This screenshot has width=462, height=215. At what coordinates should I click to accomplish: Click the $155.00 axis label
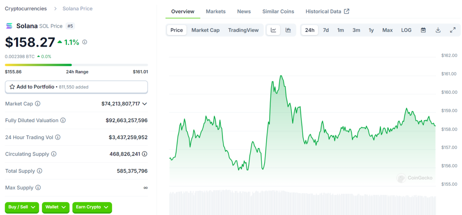coord(449,184)
